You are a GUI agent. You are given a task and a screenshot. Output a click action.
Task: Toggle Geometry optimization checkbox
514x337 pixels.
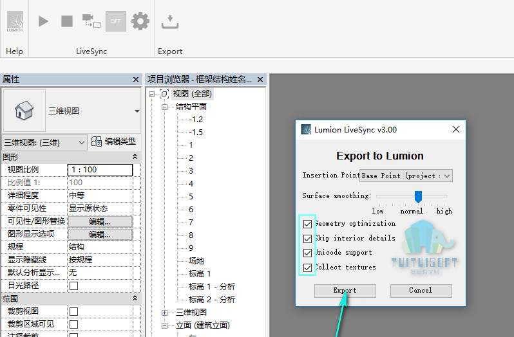pos(307,224)
